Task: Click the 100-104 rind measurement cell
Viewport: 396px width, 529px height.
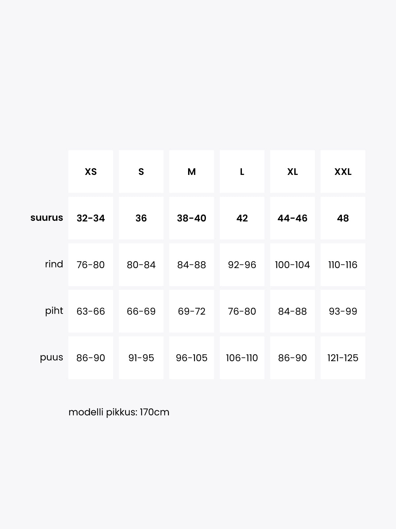Action: (x=292, y=265)
